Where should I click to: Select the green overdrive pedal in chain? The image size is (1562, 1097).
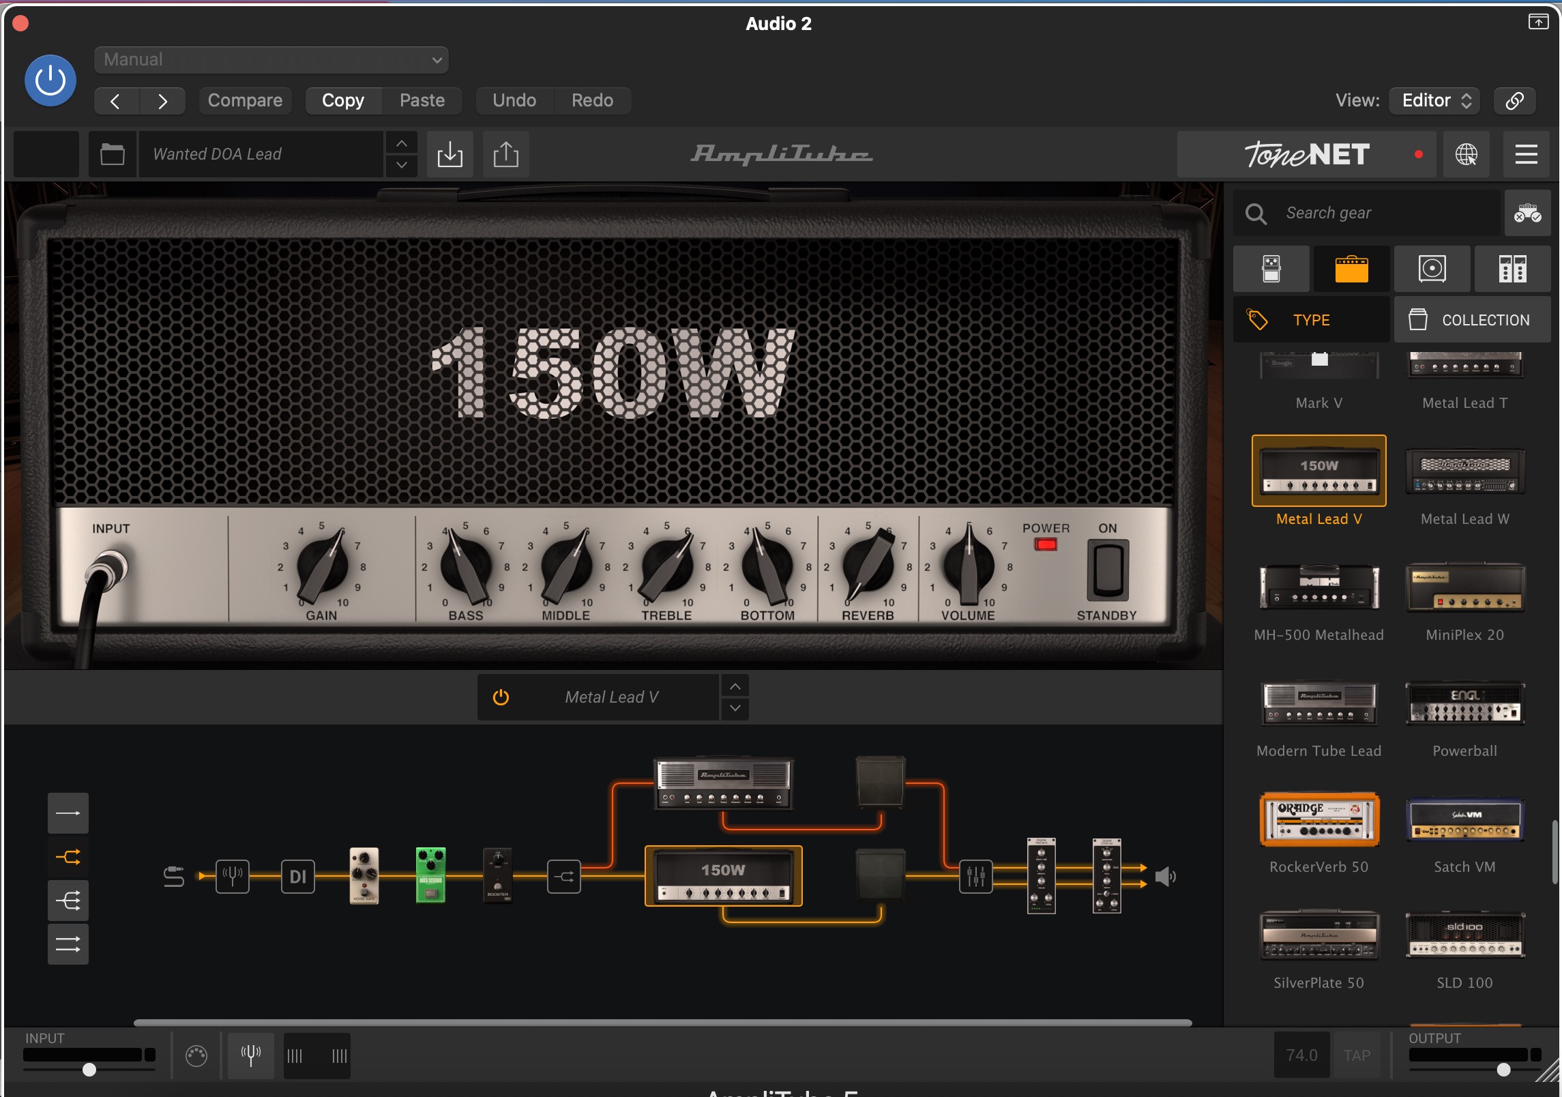(431, 875)
